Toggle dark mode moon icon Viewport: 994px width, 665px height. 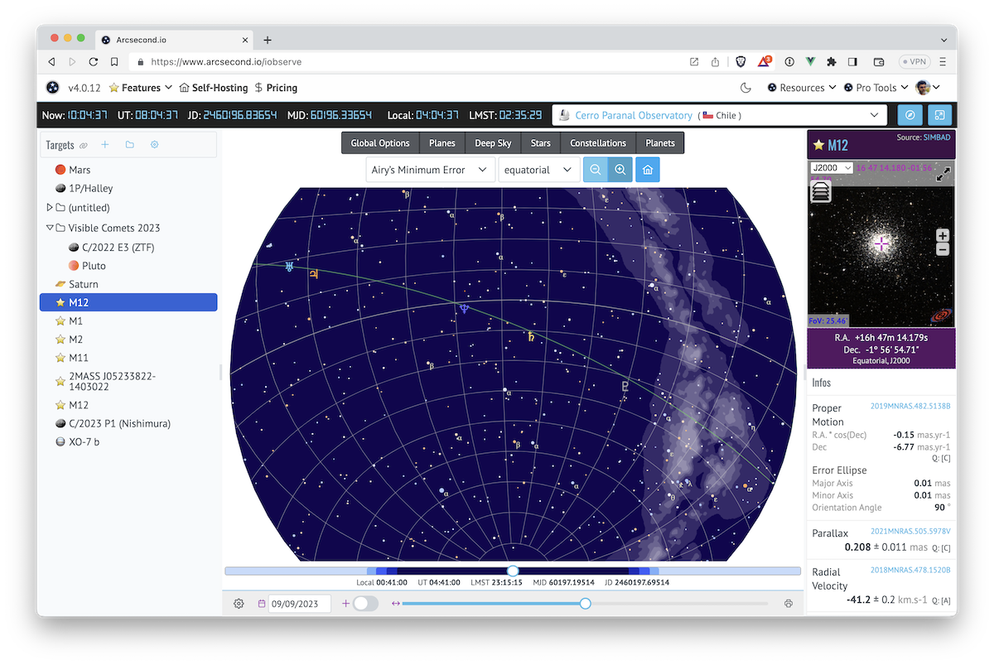[745, 88]
